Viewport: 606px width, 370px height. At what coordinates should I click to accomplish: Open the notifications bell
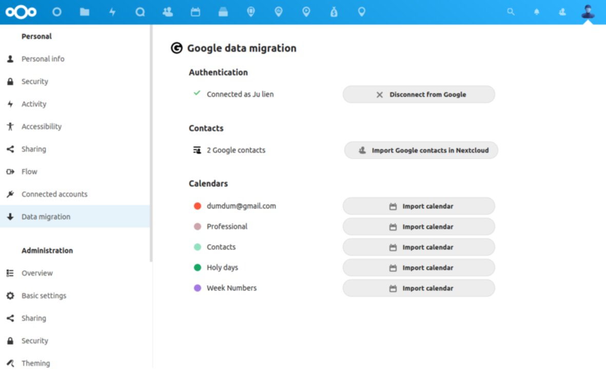[x=536, y=12]
